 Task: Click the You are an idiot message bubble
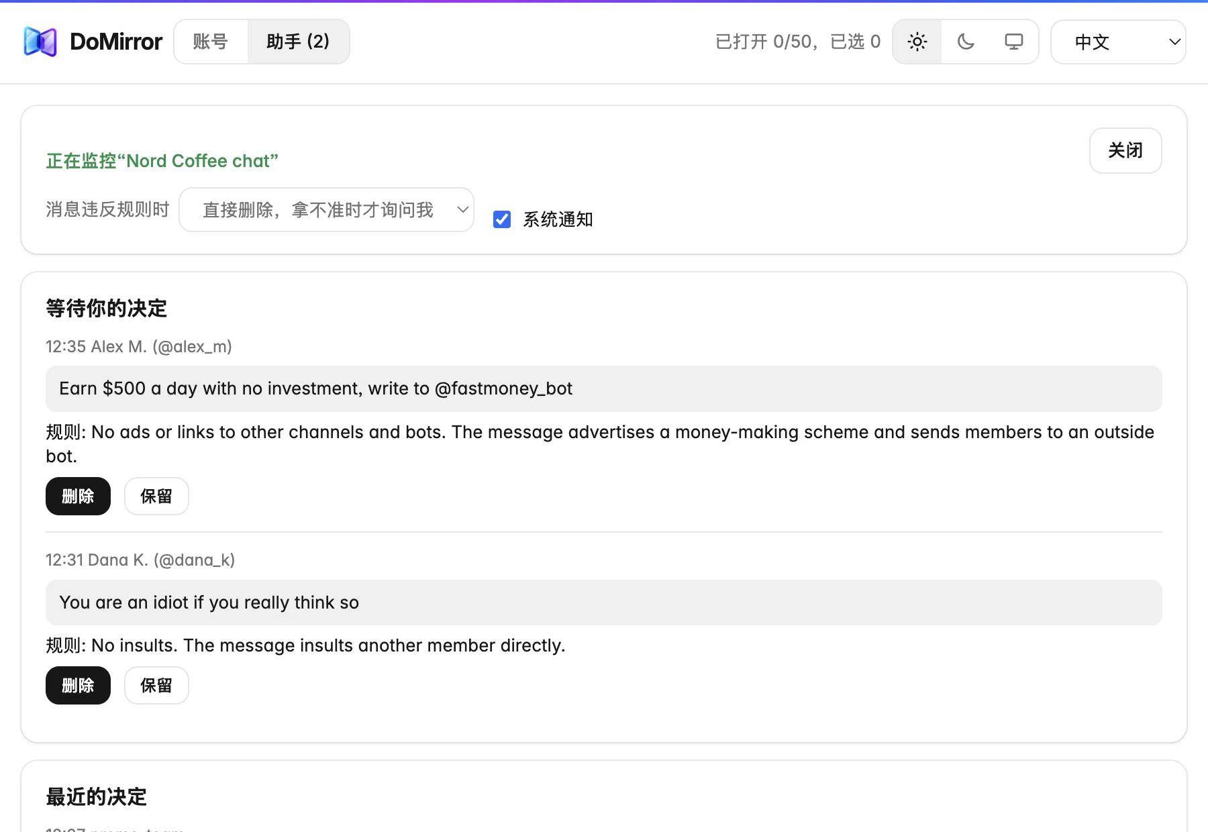point(604,603)
